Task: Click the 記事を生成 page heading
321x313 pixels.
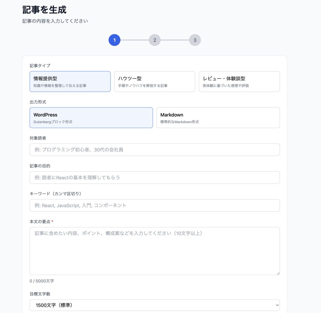Action: [x=45, y=10]
